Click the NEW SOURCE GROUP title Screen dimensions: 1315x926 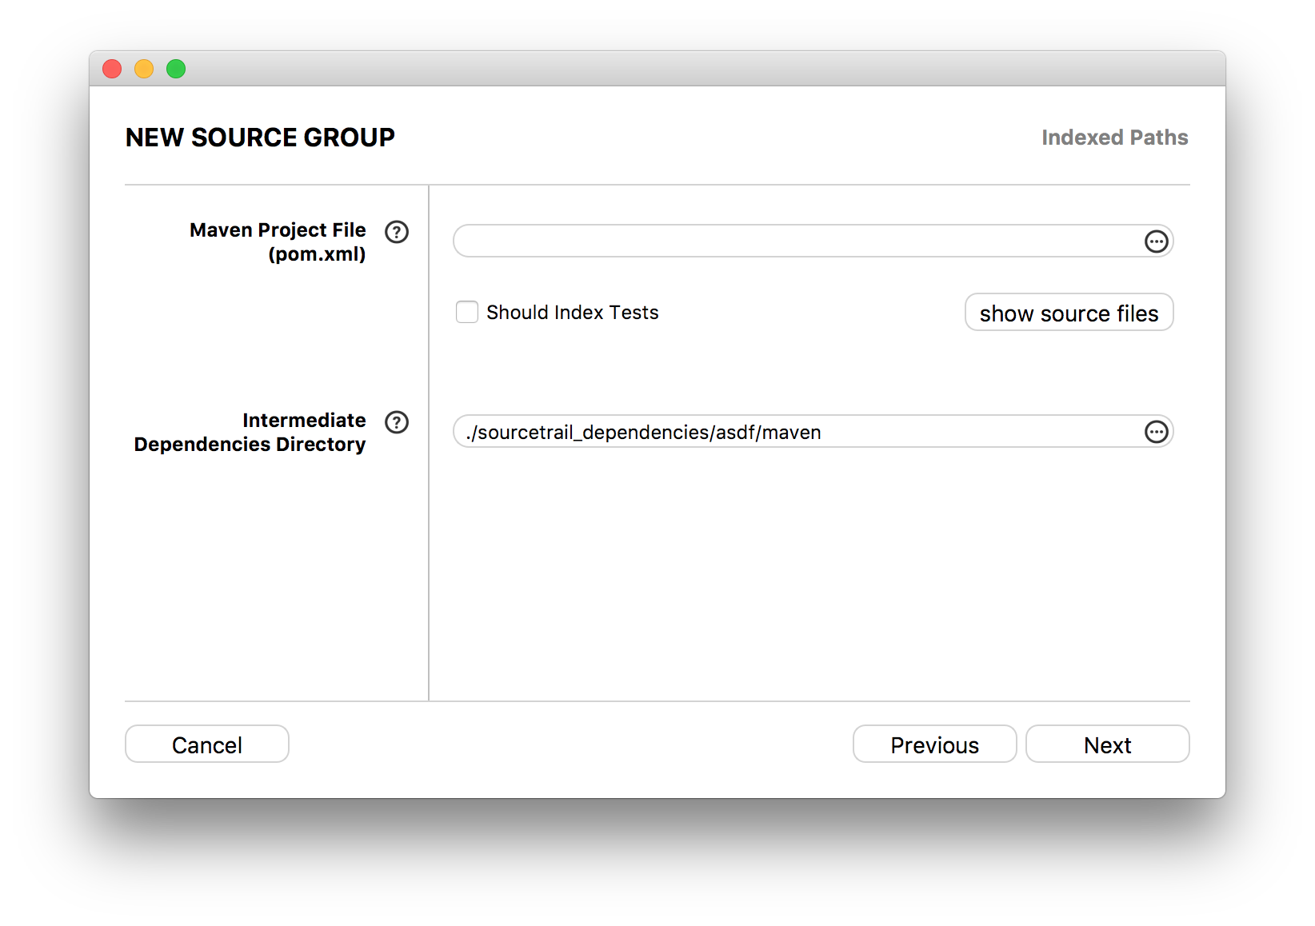[x=260, y=138]
